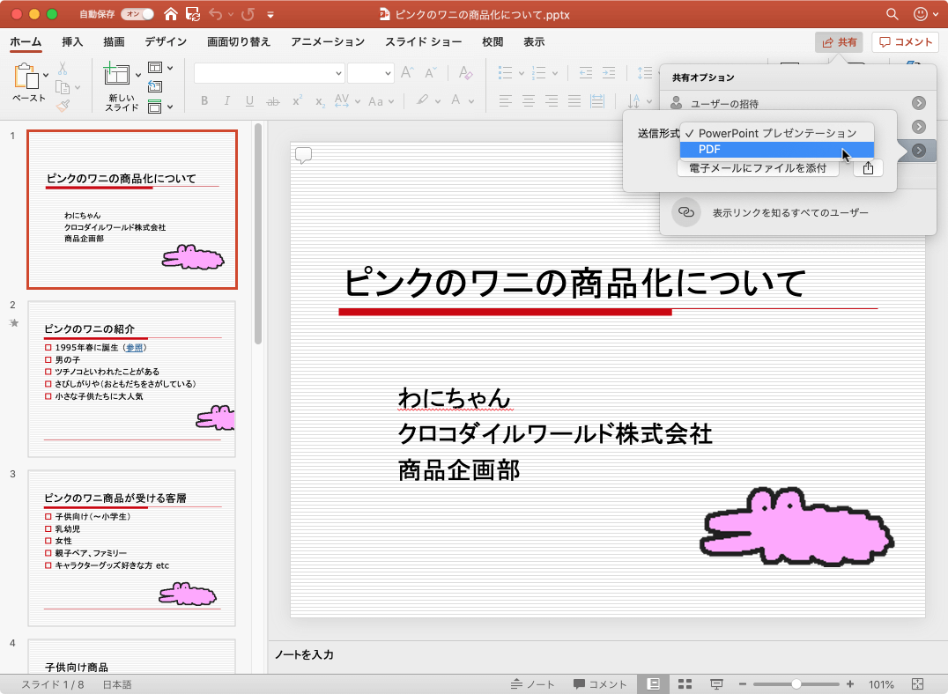
Task: Expand the Invite Users arrow
Action: (x=918, y=103)
